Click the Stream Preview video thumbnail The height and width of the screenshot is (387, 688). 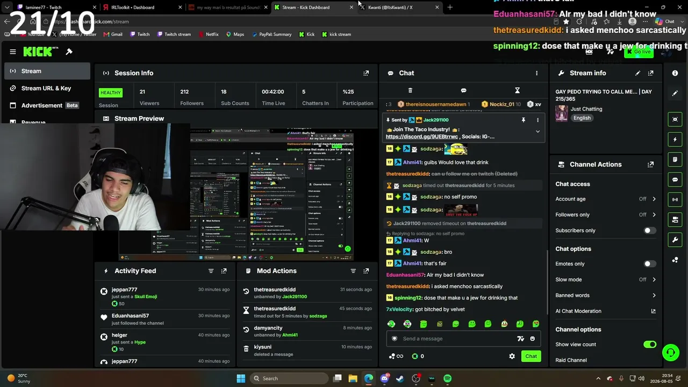pos(236,195)
